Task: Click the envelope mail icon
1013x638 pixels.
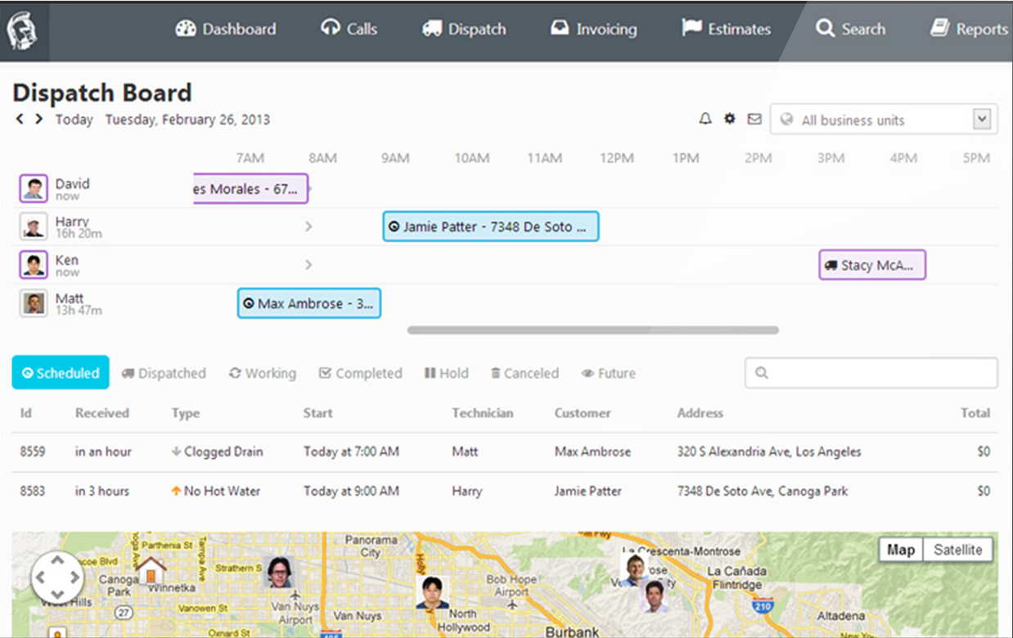Action: click(x=754, y=119)
